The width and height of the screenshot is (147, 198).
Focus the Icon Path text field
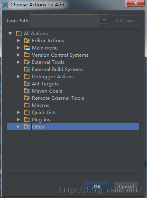pos(64,21)
